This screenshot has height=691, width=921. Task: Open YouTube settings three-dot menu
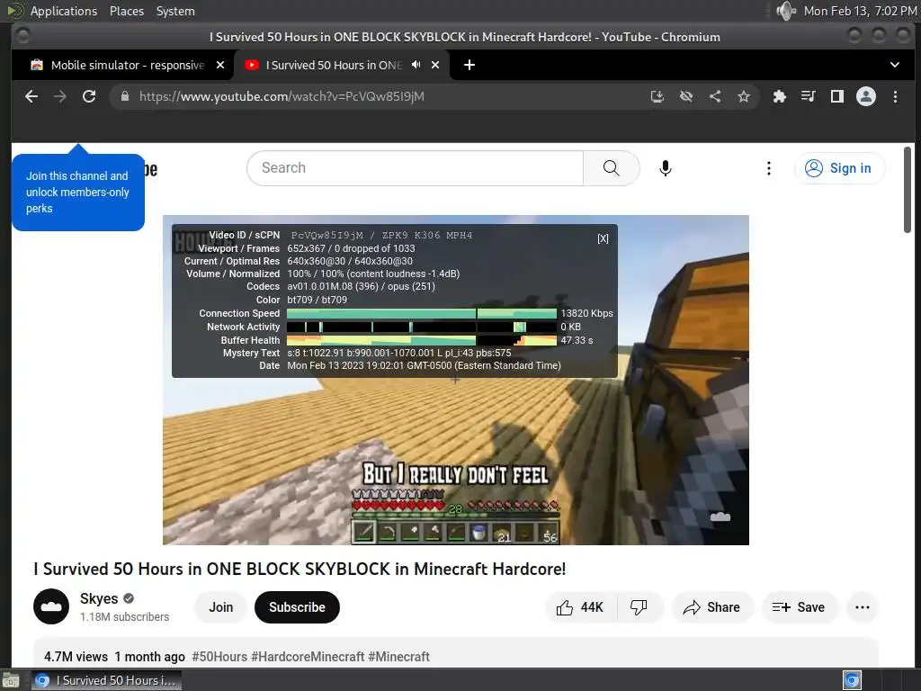point(768,168)
